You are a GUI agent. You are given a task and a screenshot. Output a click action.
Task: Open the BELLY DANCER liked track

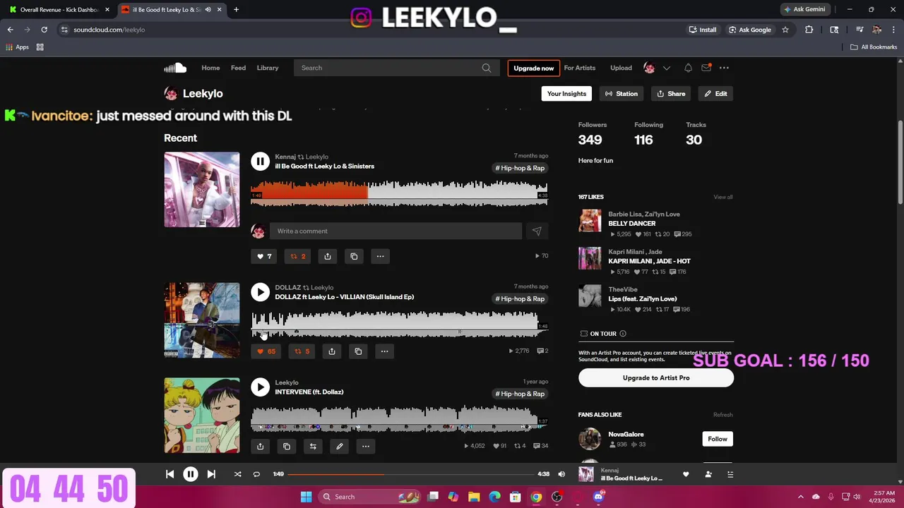[x=632, y=224]
